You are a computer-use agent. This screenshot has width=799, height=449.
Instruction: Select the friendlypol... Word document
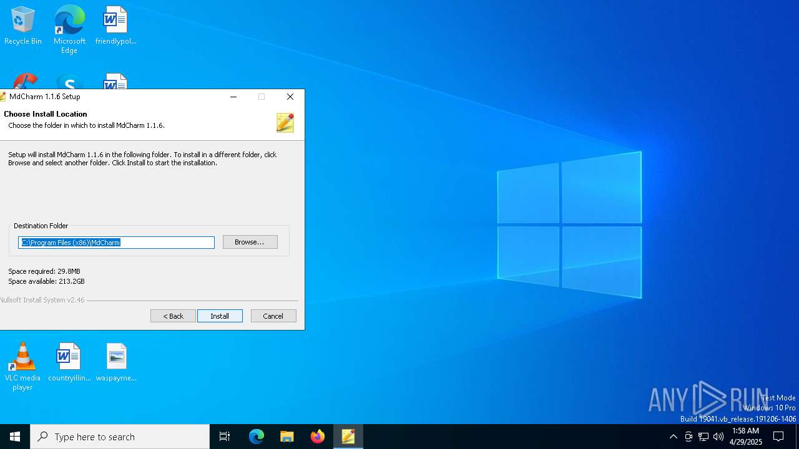[x=115, y=26]
